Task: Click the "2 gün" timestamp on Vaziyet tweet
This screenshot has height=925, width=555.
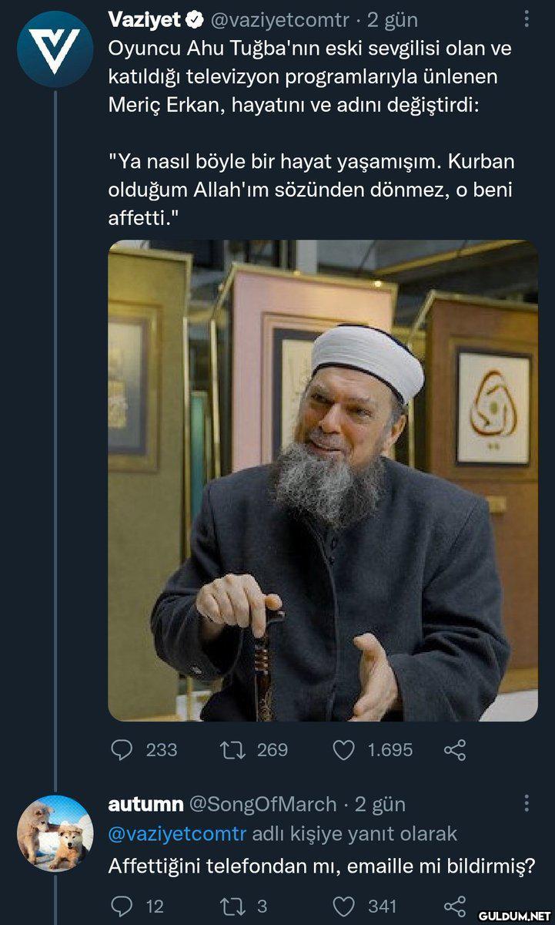Action: pyautogui.click(x=393, y=19)
